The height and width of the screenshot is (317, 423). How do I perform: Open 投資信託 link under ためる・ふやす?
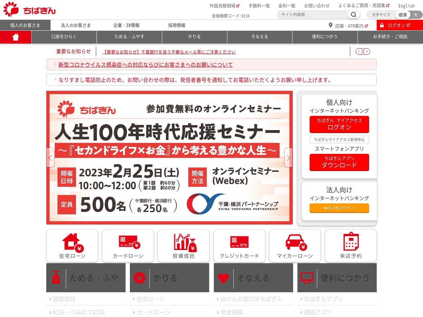tap(64, 299)
